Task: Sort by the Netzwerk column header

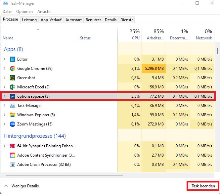Action: tap(202, 35)
